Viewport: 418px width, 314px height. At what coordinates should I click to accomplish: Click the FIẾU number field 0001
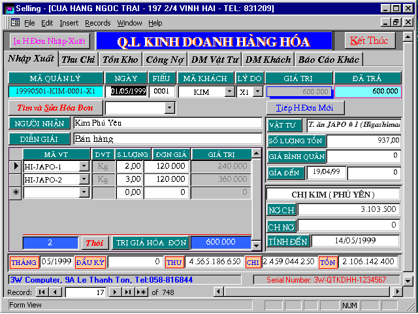tap(162, 92)
